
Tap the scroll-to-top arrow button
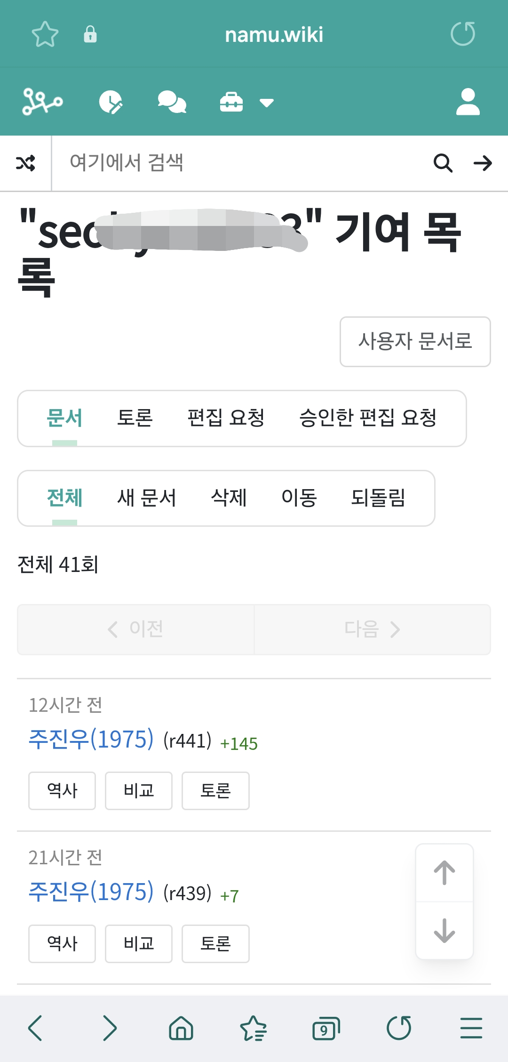(444, 873)
